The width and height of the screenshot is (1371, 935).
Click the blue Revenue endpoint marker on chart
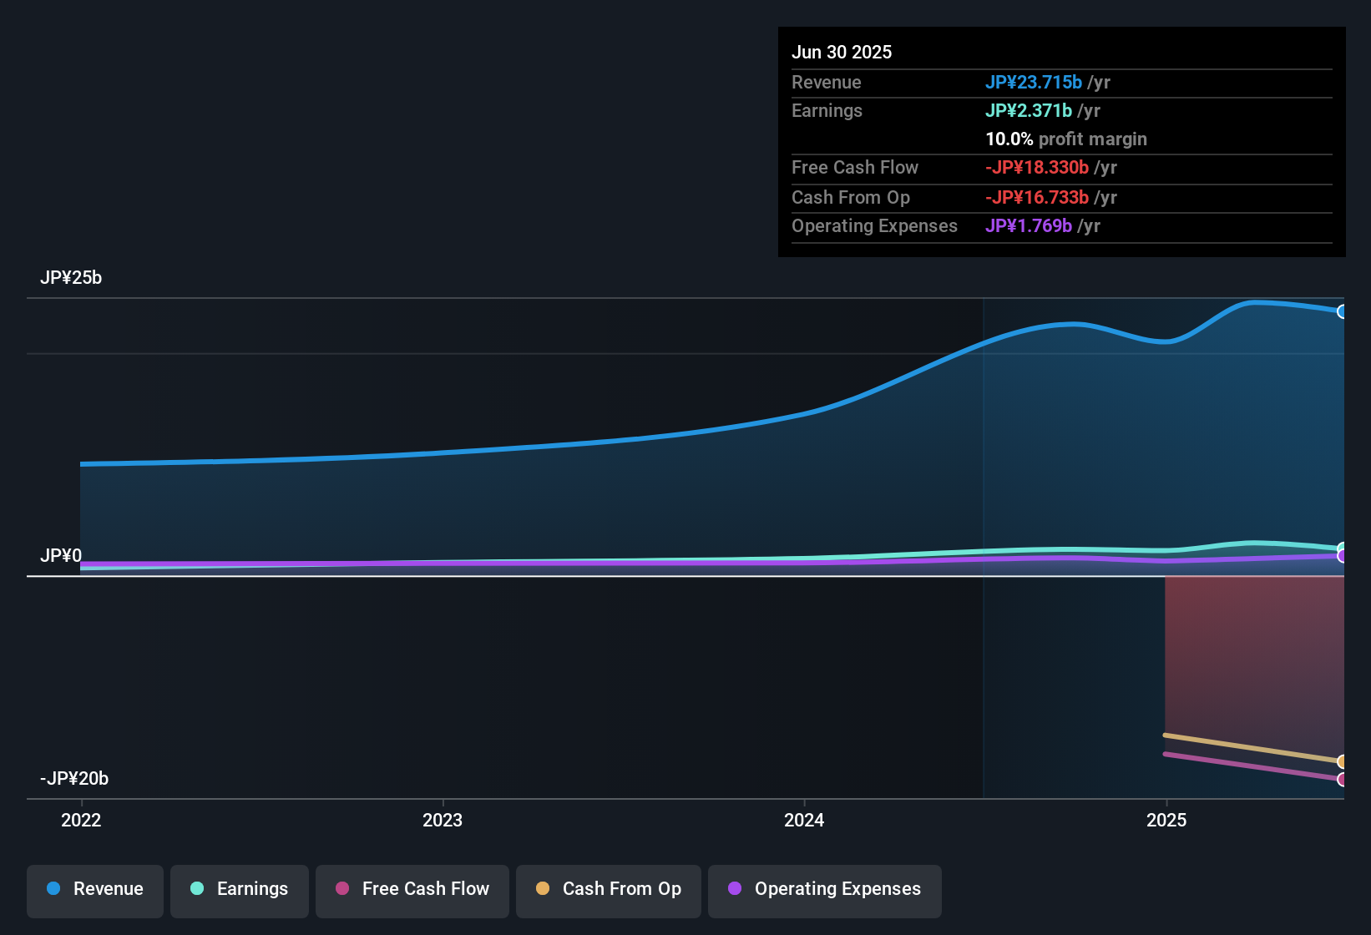click(x=1343, y=311)
